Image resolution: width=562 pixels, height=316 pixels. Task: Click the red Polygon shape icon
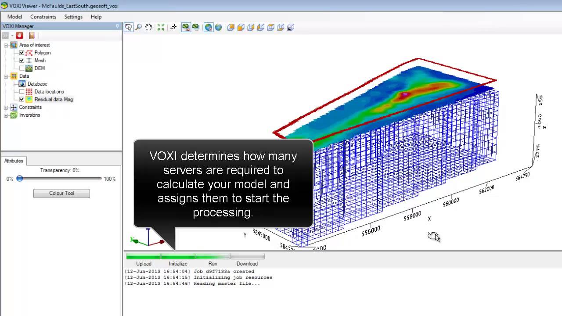pyautogui.click(x=29, y=53)
